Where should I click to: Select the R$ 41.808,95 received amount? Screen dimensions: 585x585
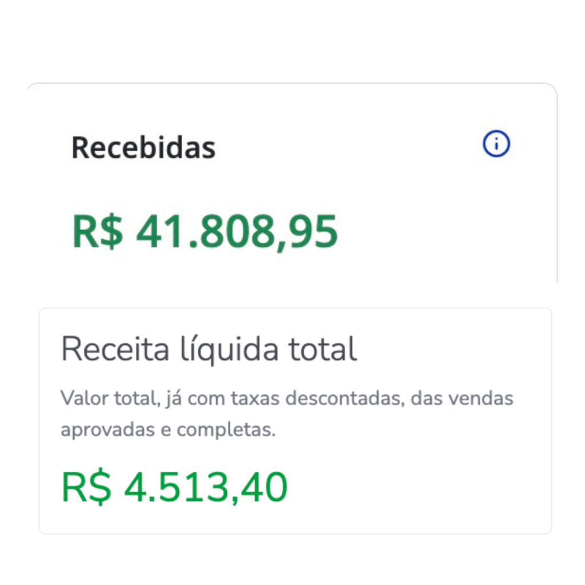[205, 233]
